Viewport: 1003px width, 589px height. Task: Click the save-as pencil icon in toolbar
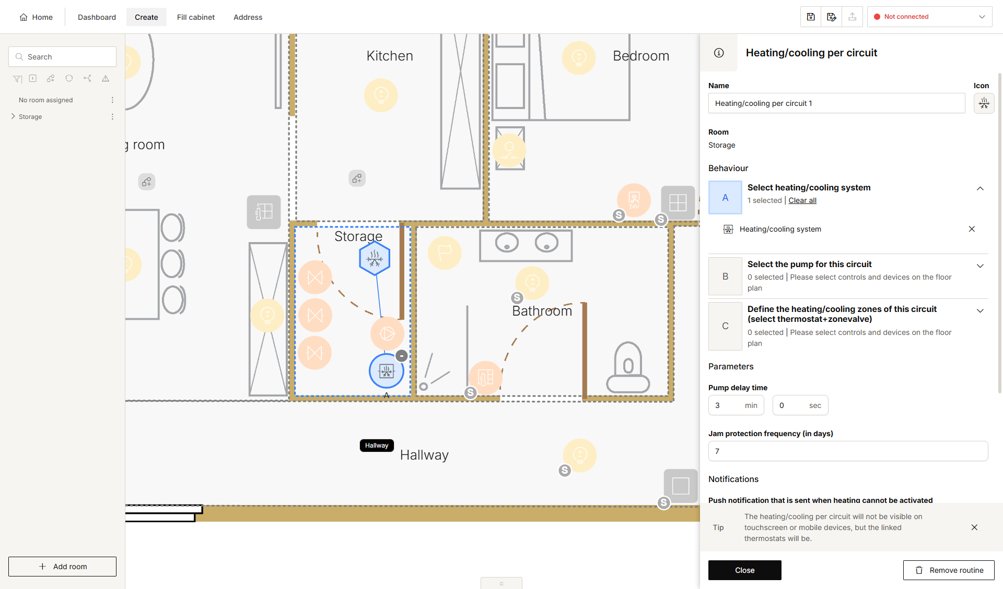point(832,17)
